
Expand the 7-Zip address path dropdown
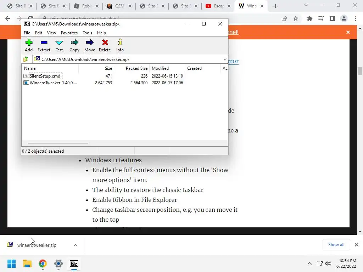click(x=225, y=59)
